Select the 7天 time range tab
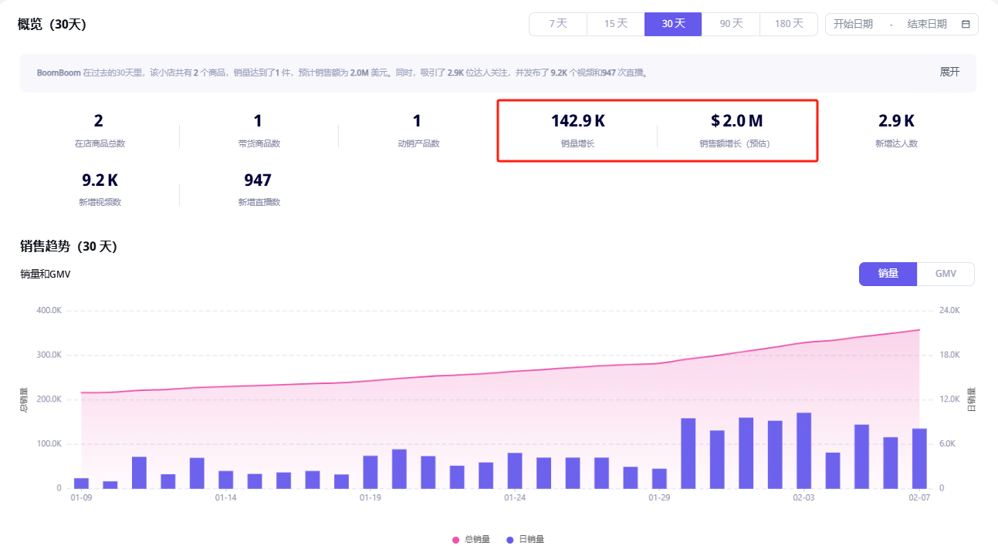Screen dimensions: 998x556 (x=558, y=24)
